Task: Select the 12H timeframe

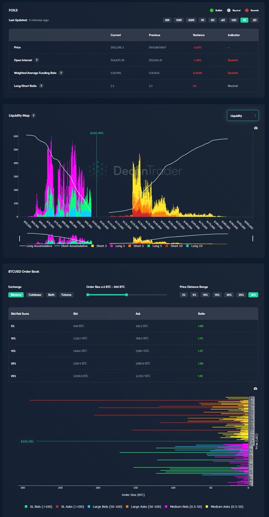Action: [234, 20]
